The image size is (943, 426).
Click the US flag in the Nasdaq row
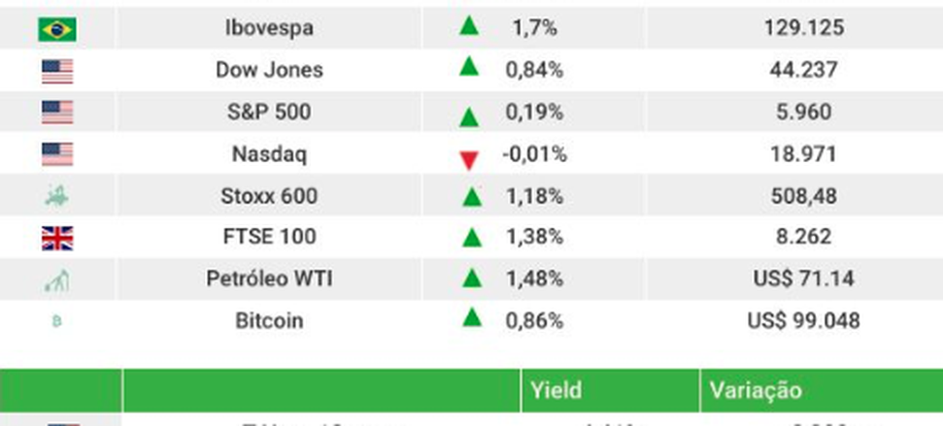pos(57,154)
